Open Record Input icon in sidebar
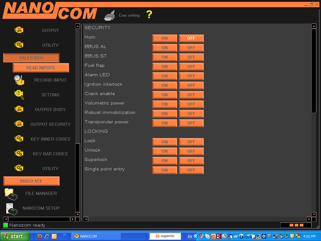Viewport: 321px width, 241px height. 19,80
